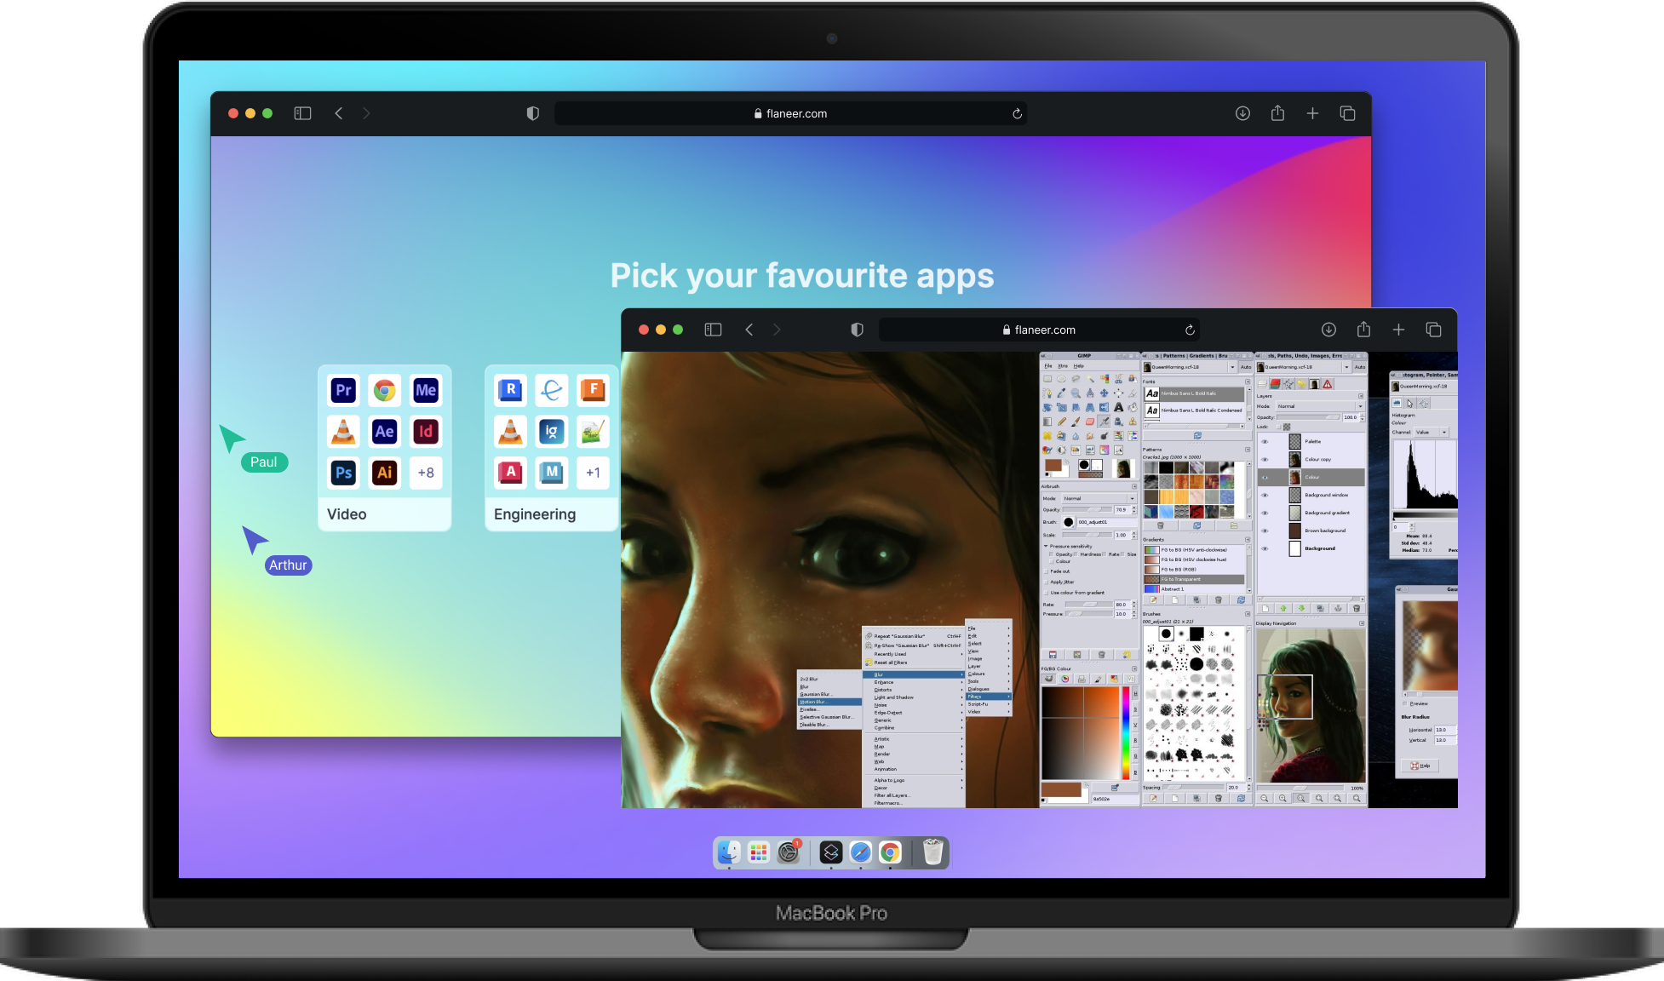Enable the Fade out checkbox
The image size is (1664, 981).
click(x=1047, y=571)
